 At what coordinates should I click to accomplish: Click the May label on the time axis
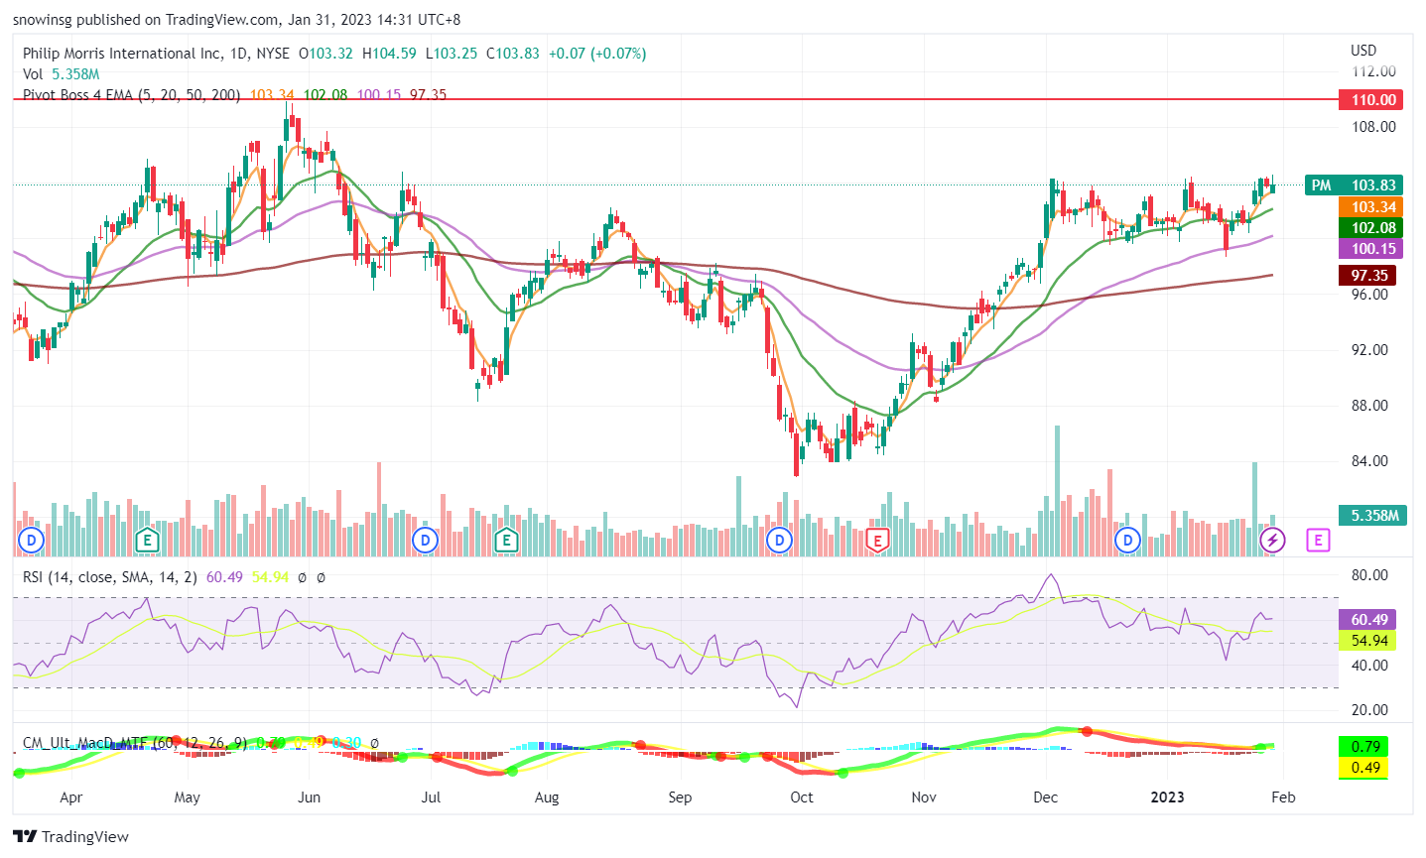tap(187, 797)
